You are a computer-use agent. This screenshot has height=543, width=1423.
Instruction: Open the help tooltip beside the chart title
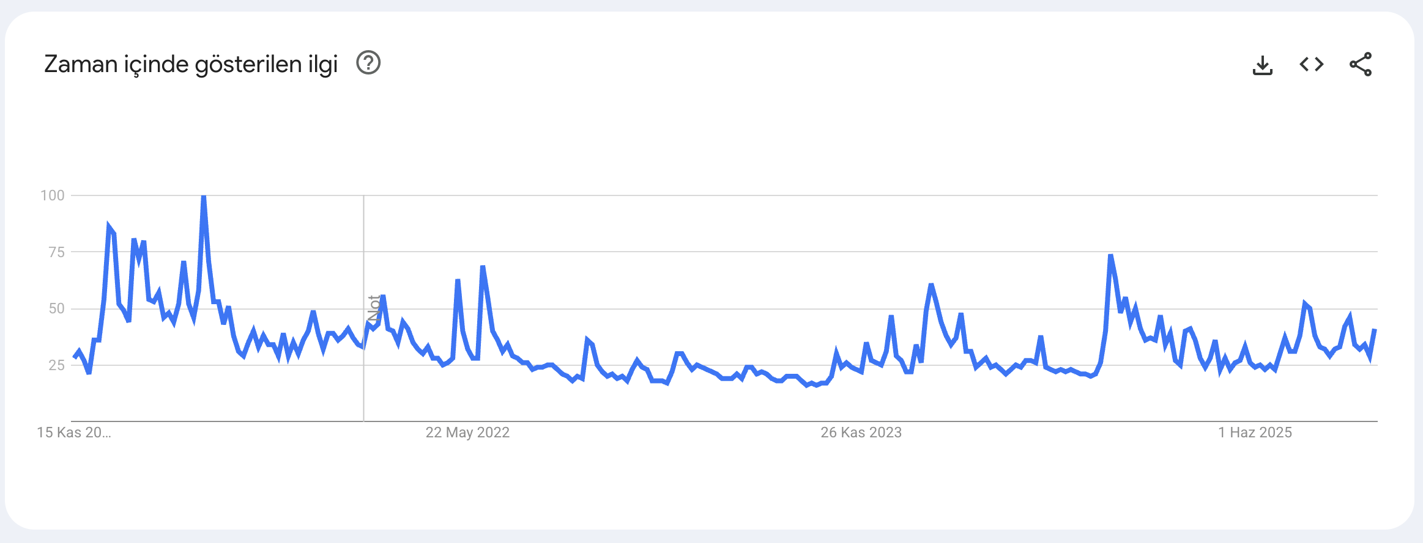(x=368, y=63)
